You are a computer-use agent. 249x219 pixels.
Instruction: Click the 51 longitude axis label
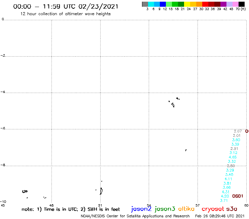tap(100, 205)
